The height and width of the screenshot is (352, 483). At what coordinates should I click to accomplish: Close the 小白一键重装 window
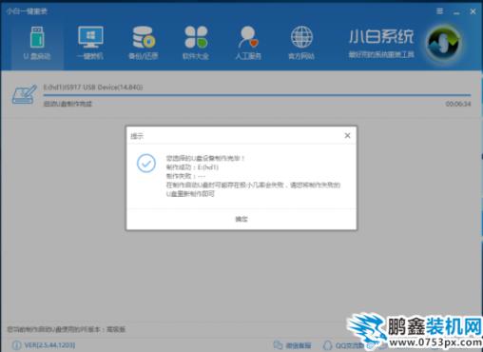[473, 11]
